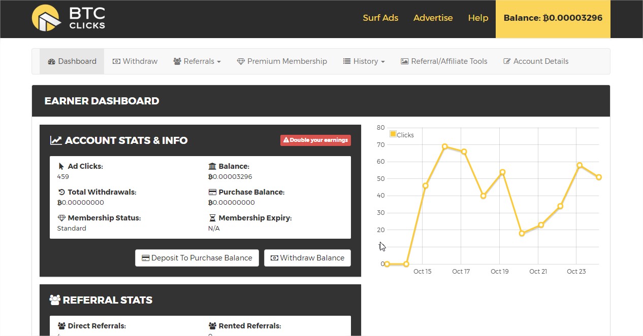The height and width of the screenshot is (336, 643).
Task: Click the card icon beside Purchase Balance label
Action: pyautogui.click(x=212, y=192)
